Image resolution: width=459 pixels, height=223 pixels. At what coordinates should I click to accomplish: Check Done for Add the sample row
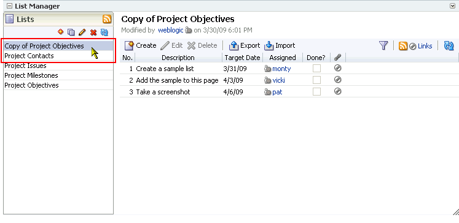(316, 80)
